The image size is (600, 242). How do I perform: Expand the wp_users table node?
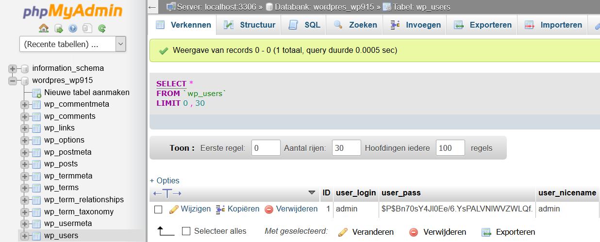(24, 236)
